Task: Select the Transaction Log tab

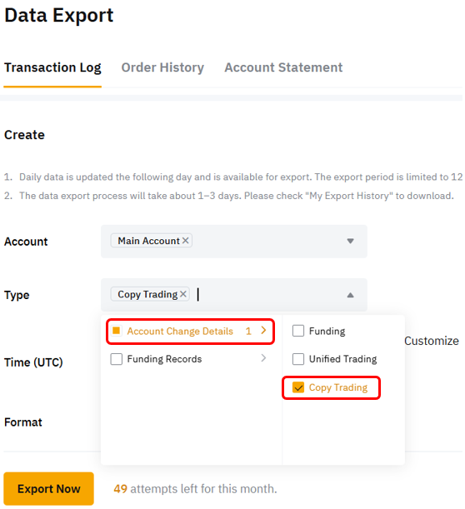Action: tap(52, 67)
